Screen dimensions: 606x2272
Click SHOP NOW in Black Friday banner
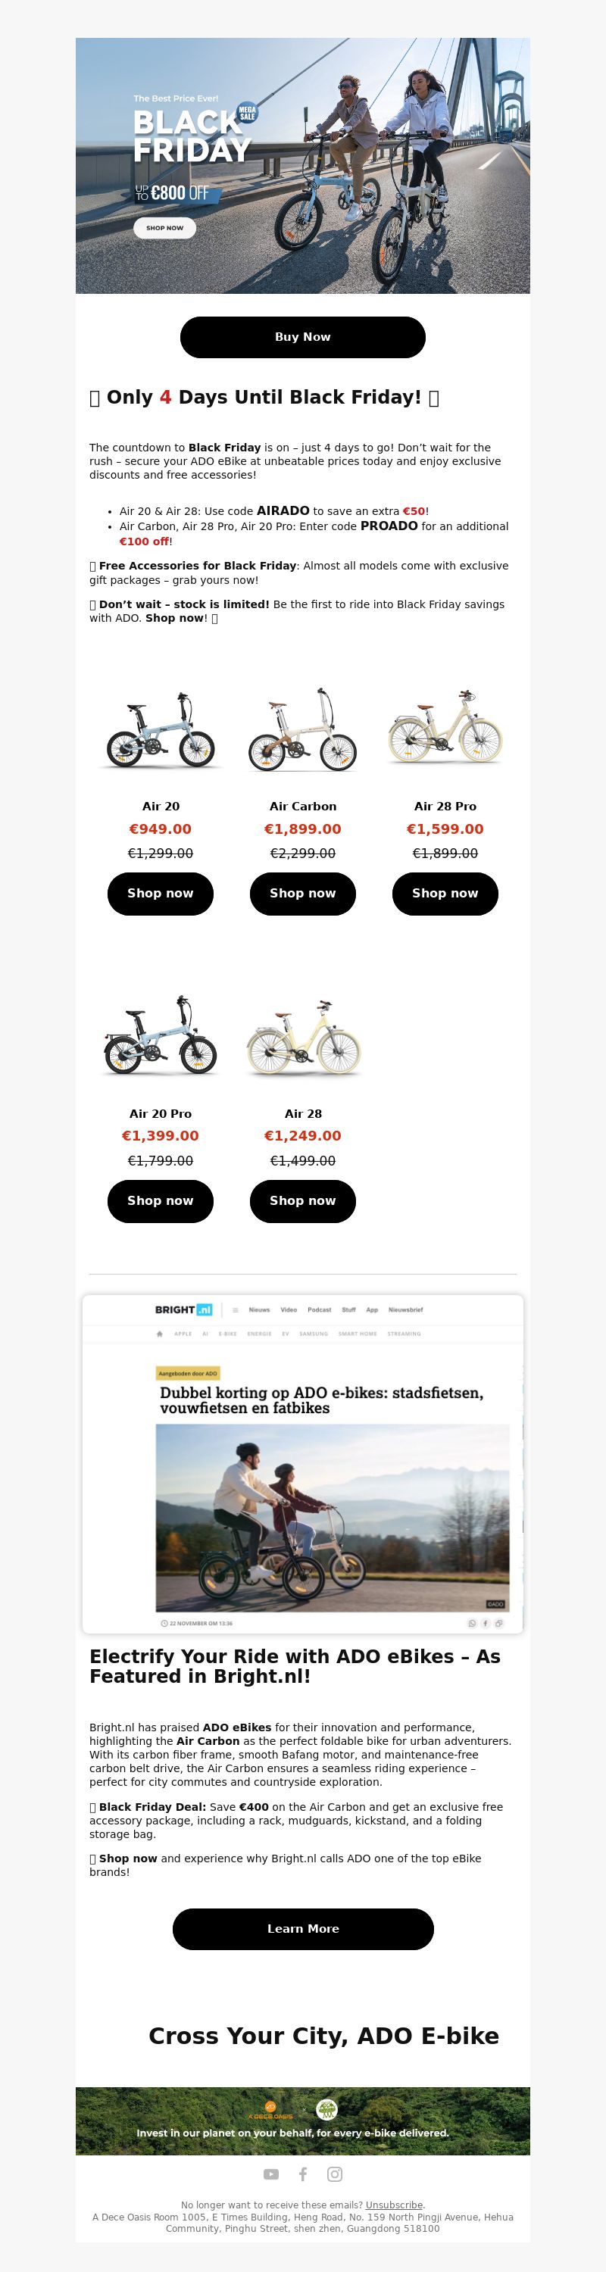click(165, 227)
